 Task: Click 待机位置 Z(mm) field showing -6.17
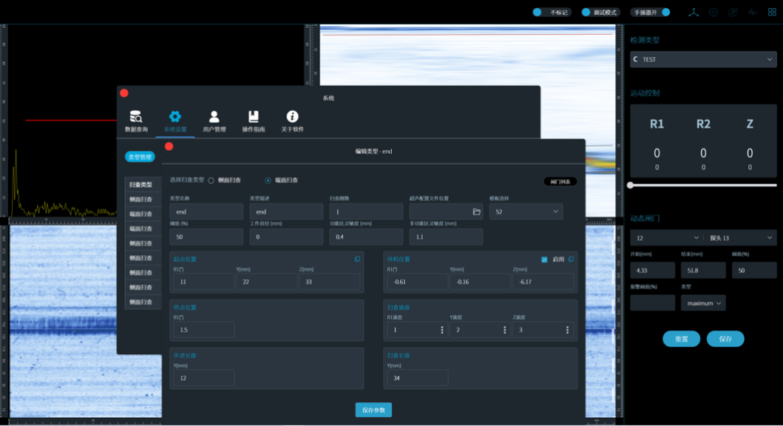[x=543, y=282]
